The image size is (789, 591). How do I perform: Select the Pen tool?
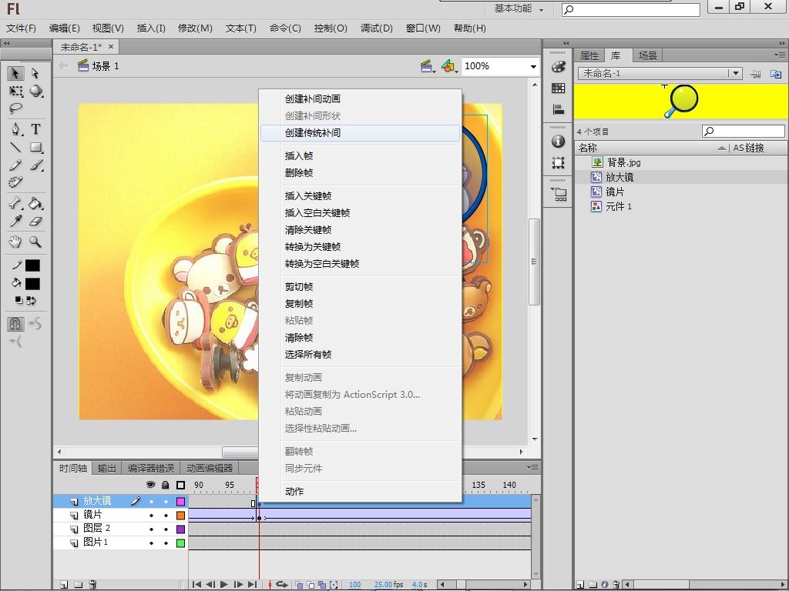click(x=15, y=129)
